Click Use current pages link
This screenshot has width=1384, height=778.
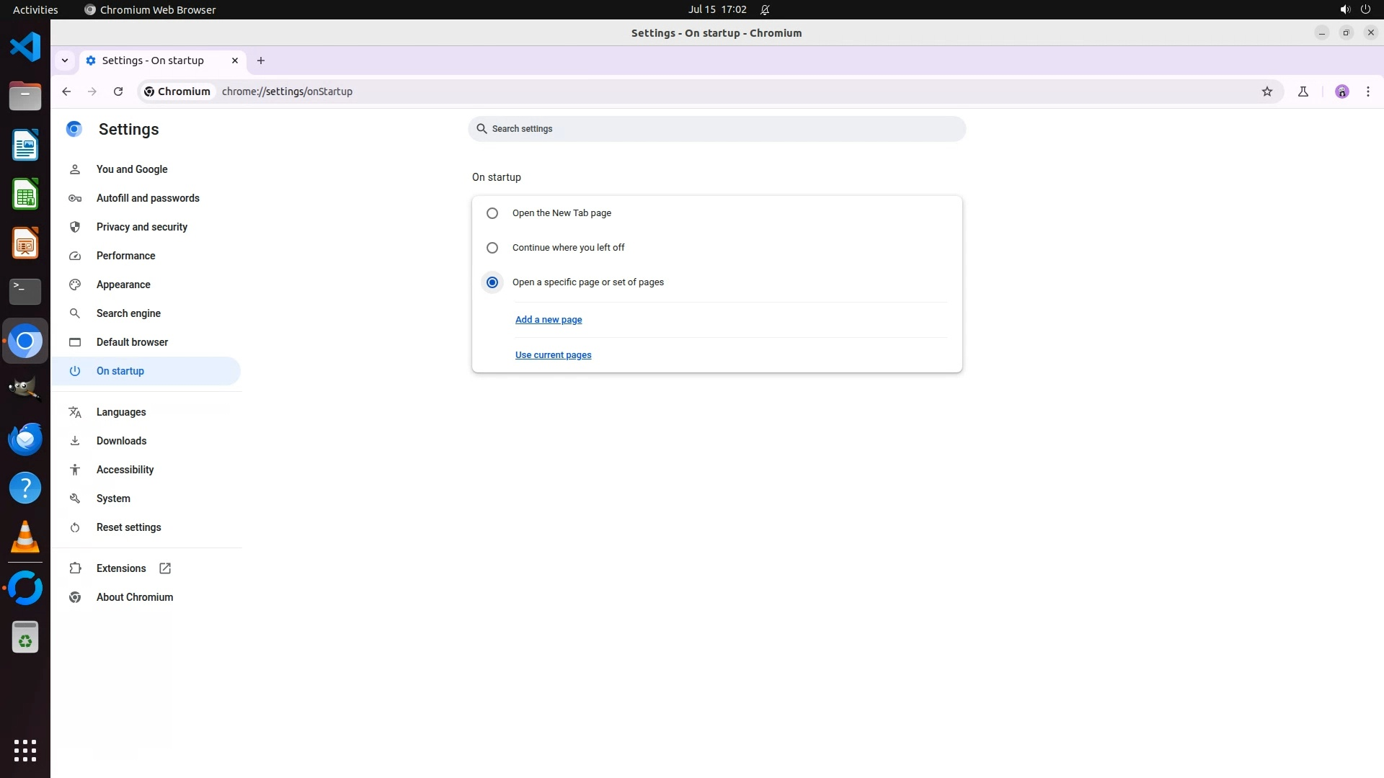(553, 355)
